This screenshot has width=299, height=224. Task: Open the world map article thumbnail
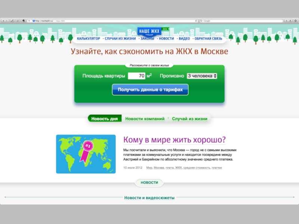pyautogui.click(x=86, y=154)
